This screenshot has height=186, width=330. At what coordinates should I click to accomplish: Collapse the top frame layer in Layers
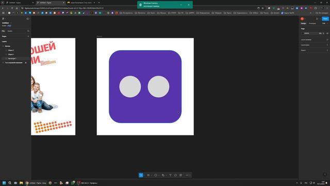click(x=3, y=46)
